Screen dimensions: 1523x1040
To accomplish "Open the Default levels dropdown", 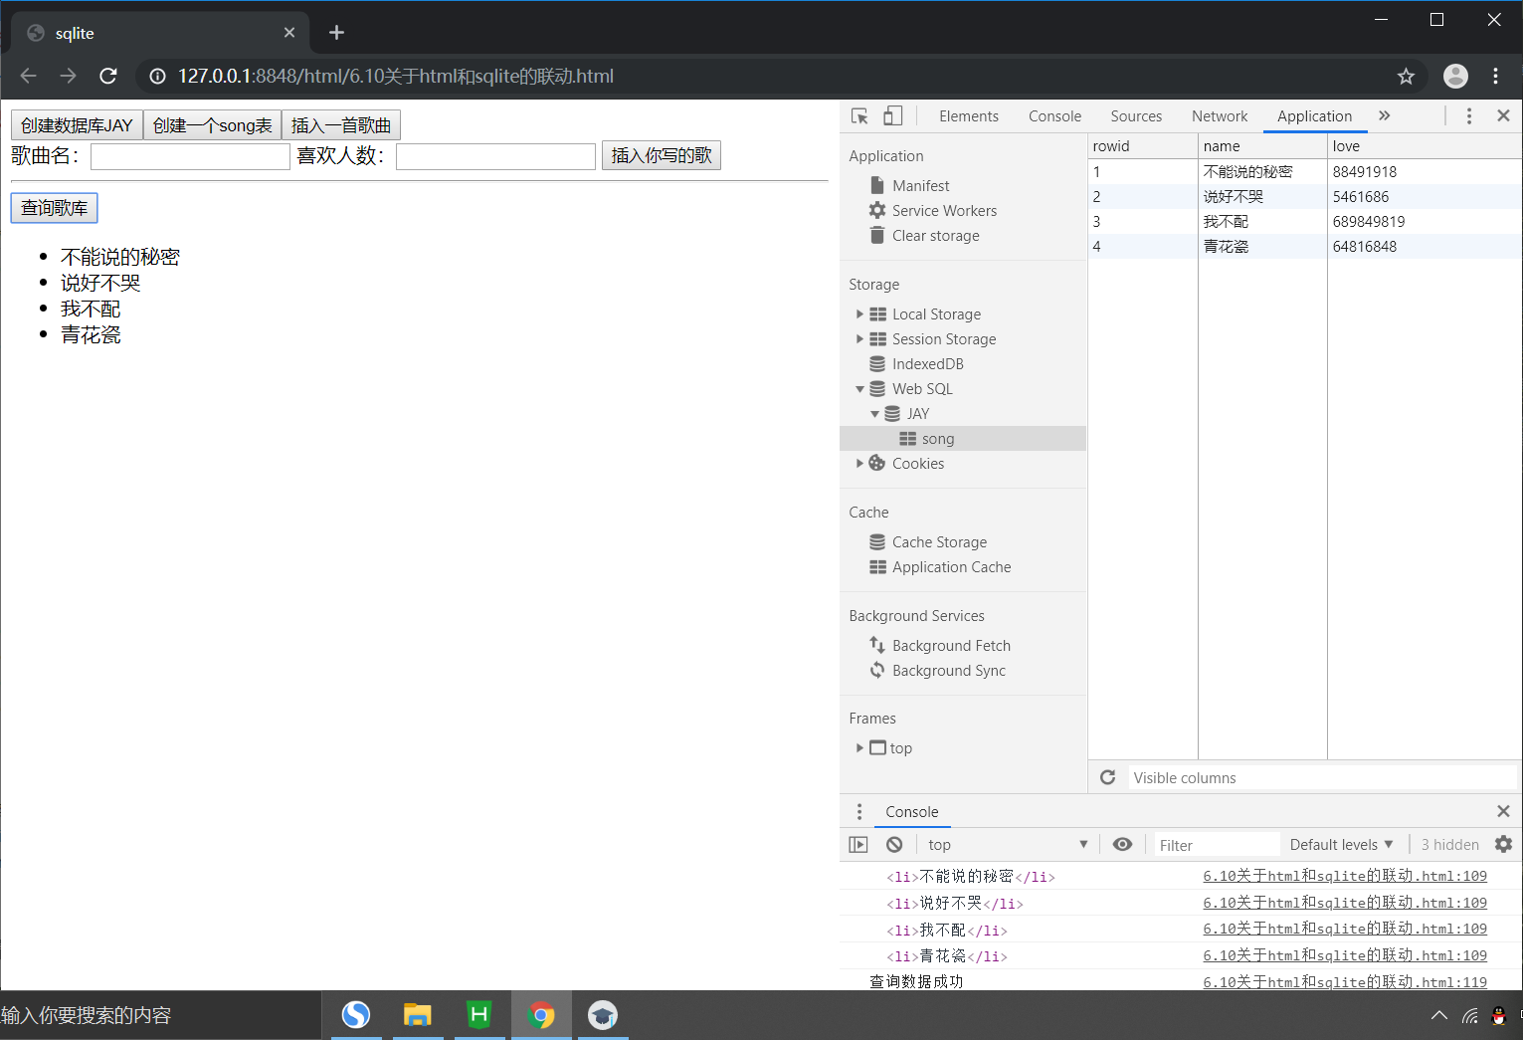I will pos(1339,844).
